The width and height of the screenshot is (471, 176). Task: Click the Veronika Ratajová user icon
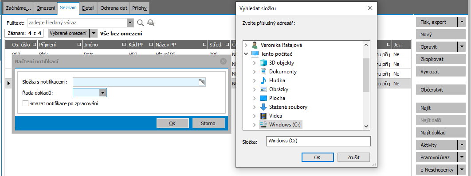click(x=255, y=45)
